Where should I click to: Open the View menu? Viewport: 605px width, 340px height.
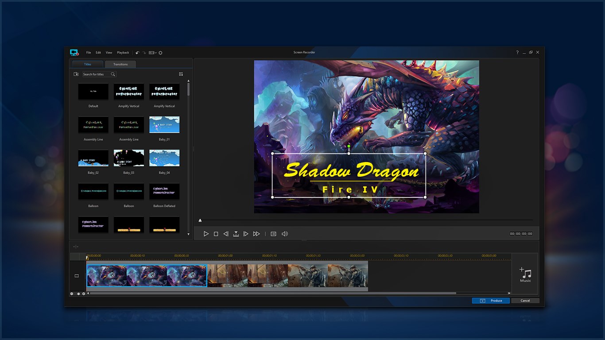coord(109,53)
